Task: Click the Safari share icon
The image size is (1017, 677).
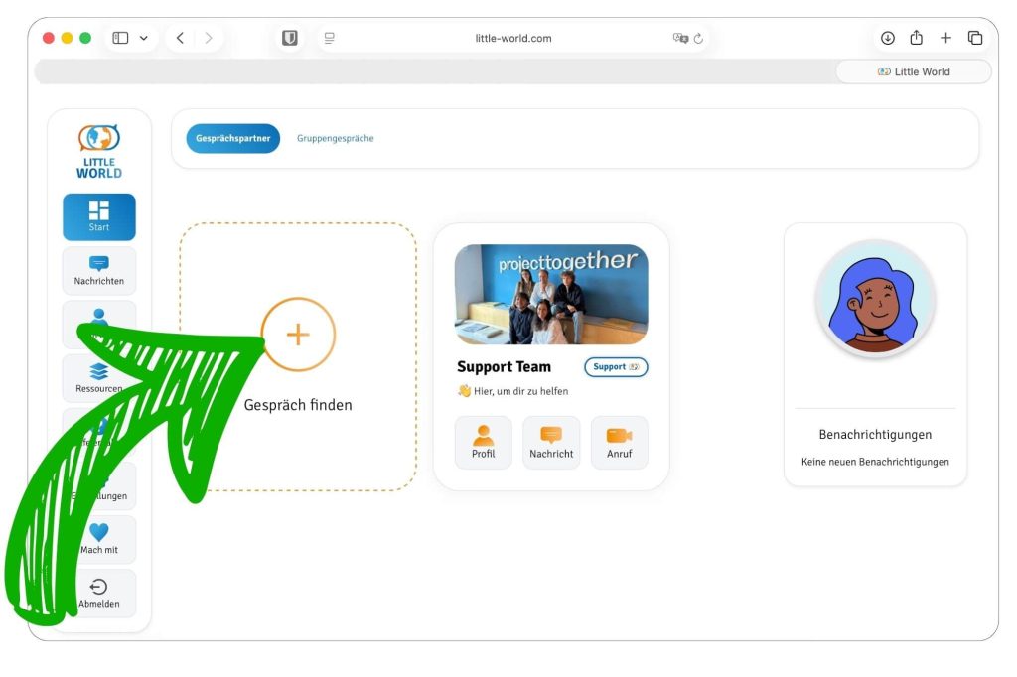Action: click(917, 38)
